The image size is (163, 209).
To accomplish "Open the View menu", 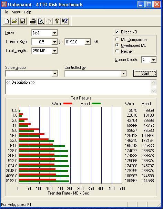I will [x=16, y=12].
